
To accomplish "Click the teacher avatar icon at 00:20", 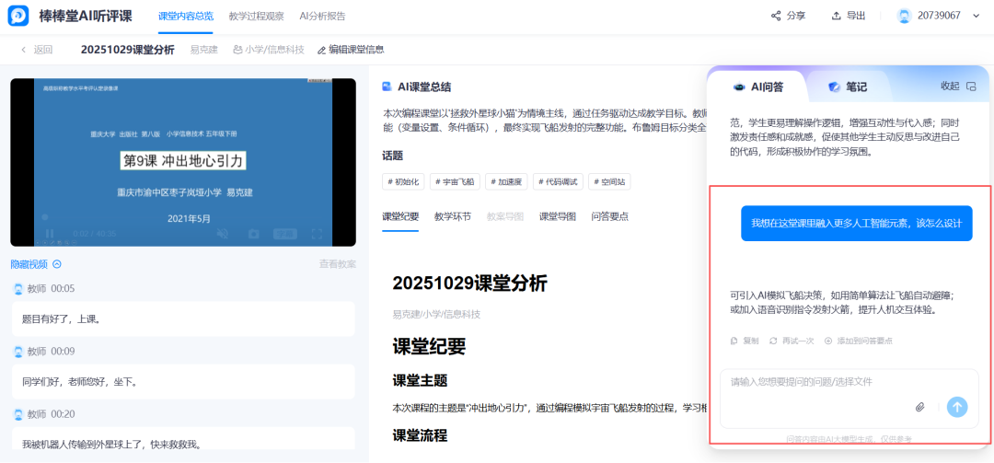I will click(x=19, y=414).
